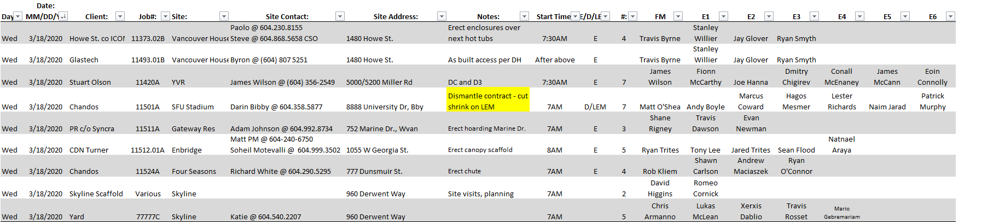Select the Erect canopy scaffold note cell
The height and width of the screenshot is (222, 999).
(x=480, y=150)
